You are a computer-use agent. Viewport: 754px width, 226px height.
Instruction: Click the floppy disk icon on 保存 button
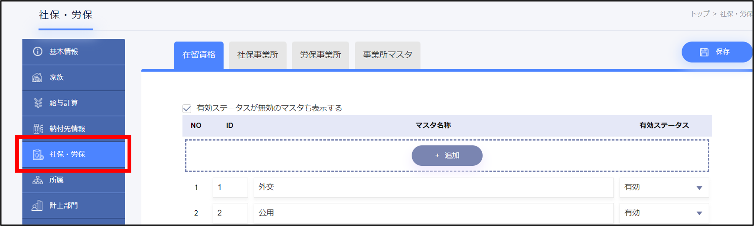[x=704, y=52]
